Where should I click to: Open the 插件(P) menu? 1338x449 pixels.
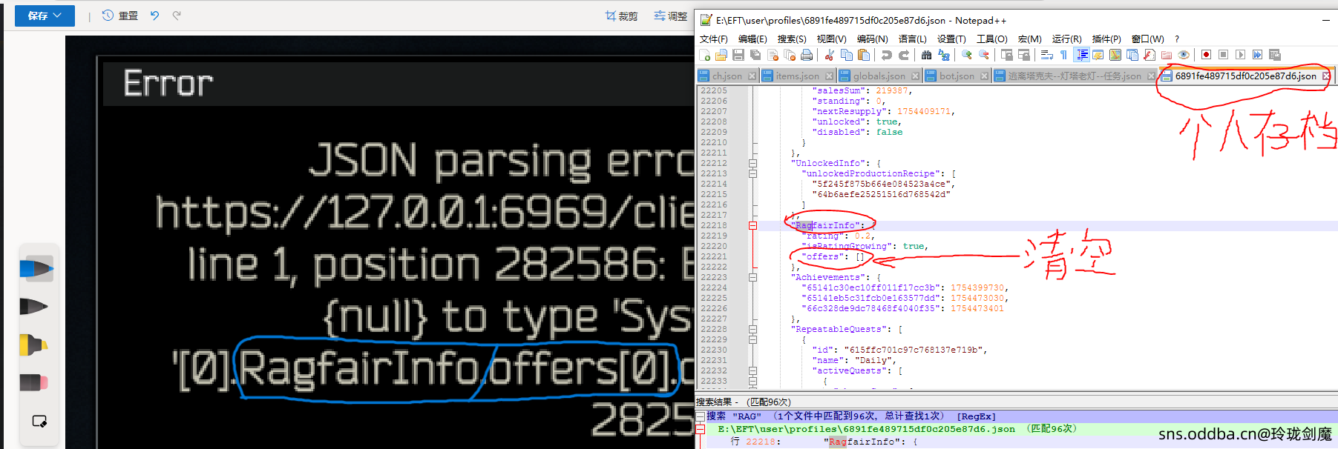[1106, 39]
